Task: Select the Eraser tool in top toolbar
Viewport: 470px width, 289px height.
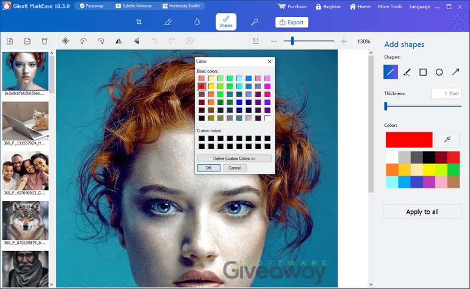Action: click(168, 22)
